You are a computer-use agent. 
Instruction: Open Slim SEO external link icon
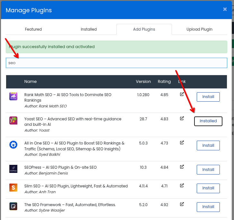tap(182, 185)
